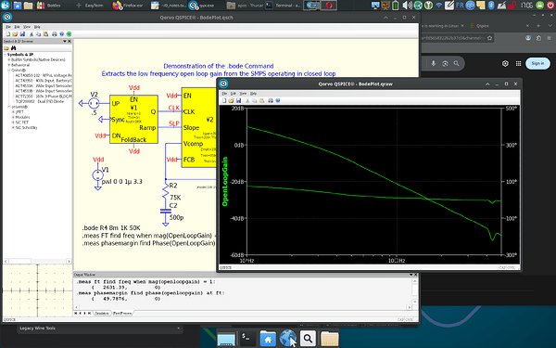Click Open folder icon in BodePlot.qraw toolbar
Viewport: 556px width, 348px height.
[x=231, y=100]
